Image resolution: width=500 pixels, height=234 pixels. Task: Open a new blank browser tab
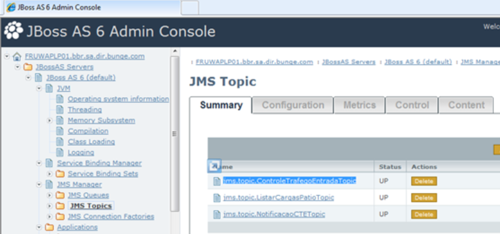click(190, 8)
